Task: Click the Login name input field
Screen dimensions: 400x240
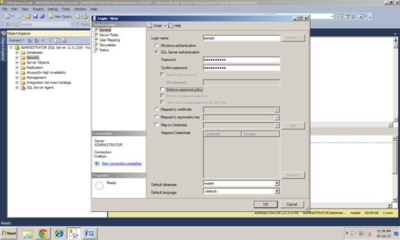Action: 241,38
